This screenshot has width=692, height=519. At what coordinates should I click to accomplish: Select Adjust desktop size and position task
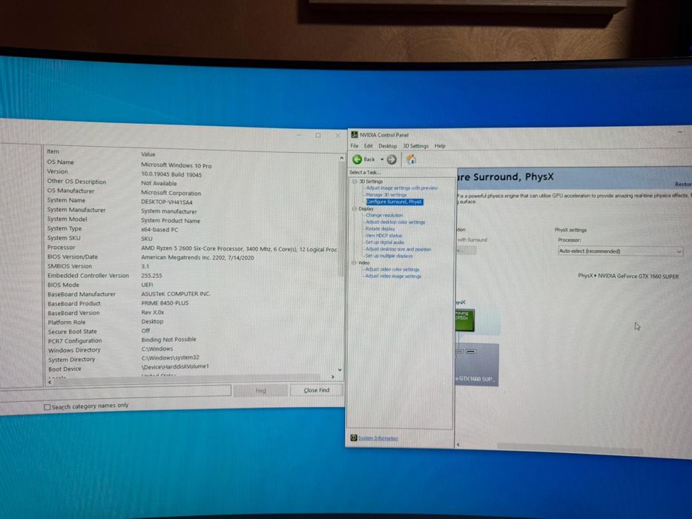pyautogui.click(x=398, y=249)
